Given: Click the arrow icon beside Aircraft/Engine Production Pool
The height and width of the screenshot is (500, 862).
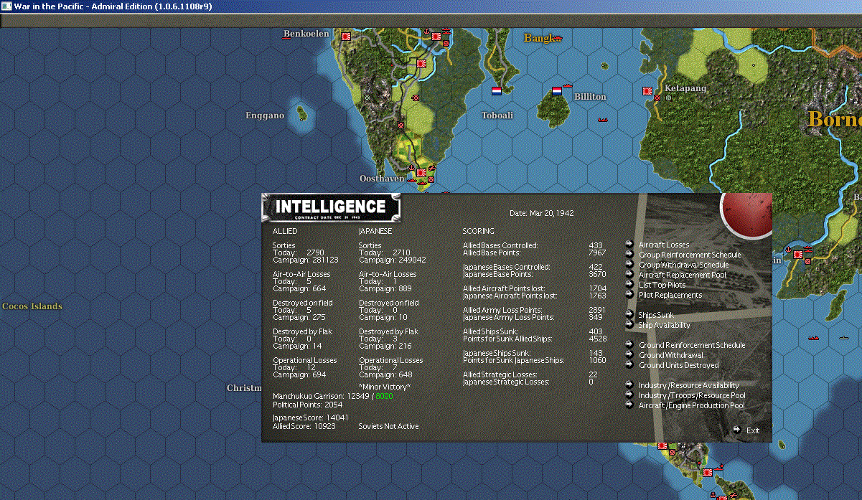Looking at the screenshot, I should tap(629, 405).
